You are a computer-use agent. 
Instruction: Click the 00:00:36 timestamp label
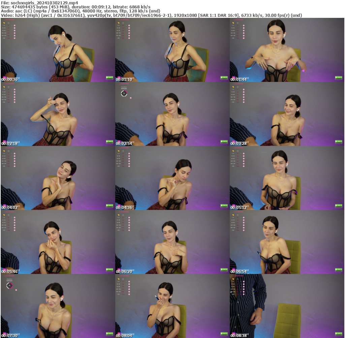[x=9, y=80]
